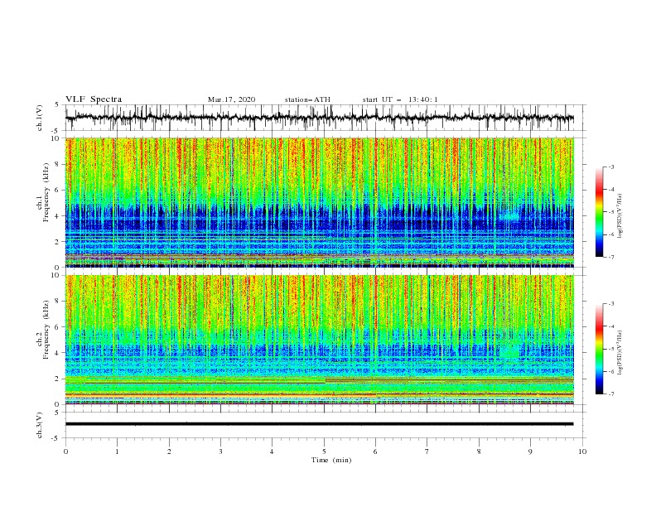The image size is (656, 507).
Task: Select the ch.1 'Frequency (kHz)' axis label
Action: 46,192
